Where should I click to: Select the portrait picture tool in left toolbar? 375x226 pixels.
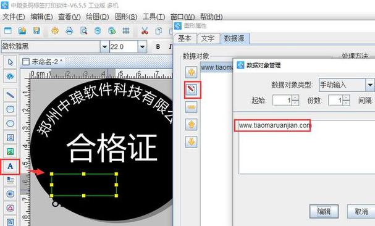click(10, 138)
